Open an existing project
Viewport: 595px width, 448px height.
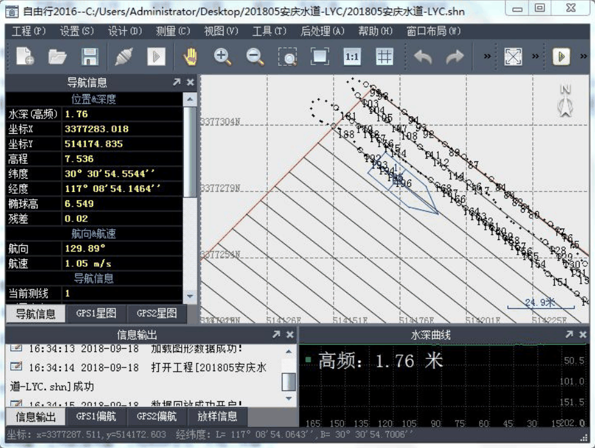click(58, 56)
